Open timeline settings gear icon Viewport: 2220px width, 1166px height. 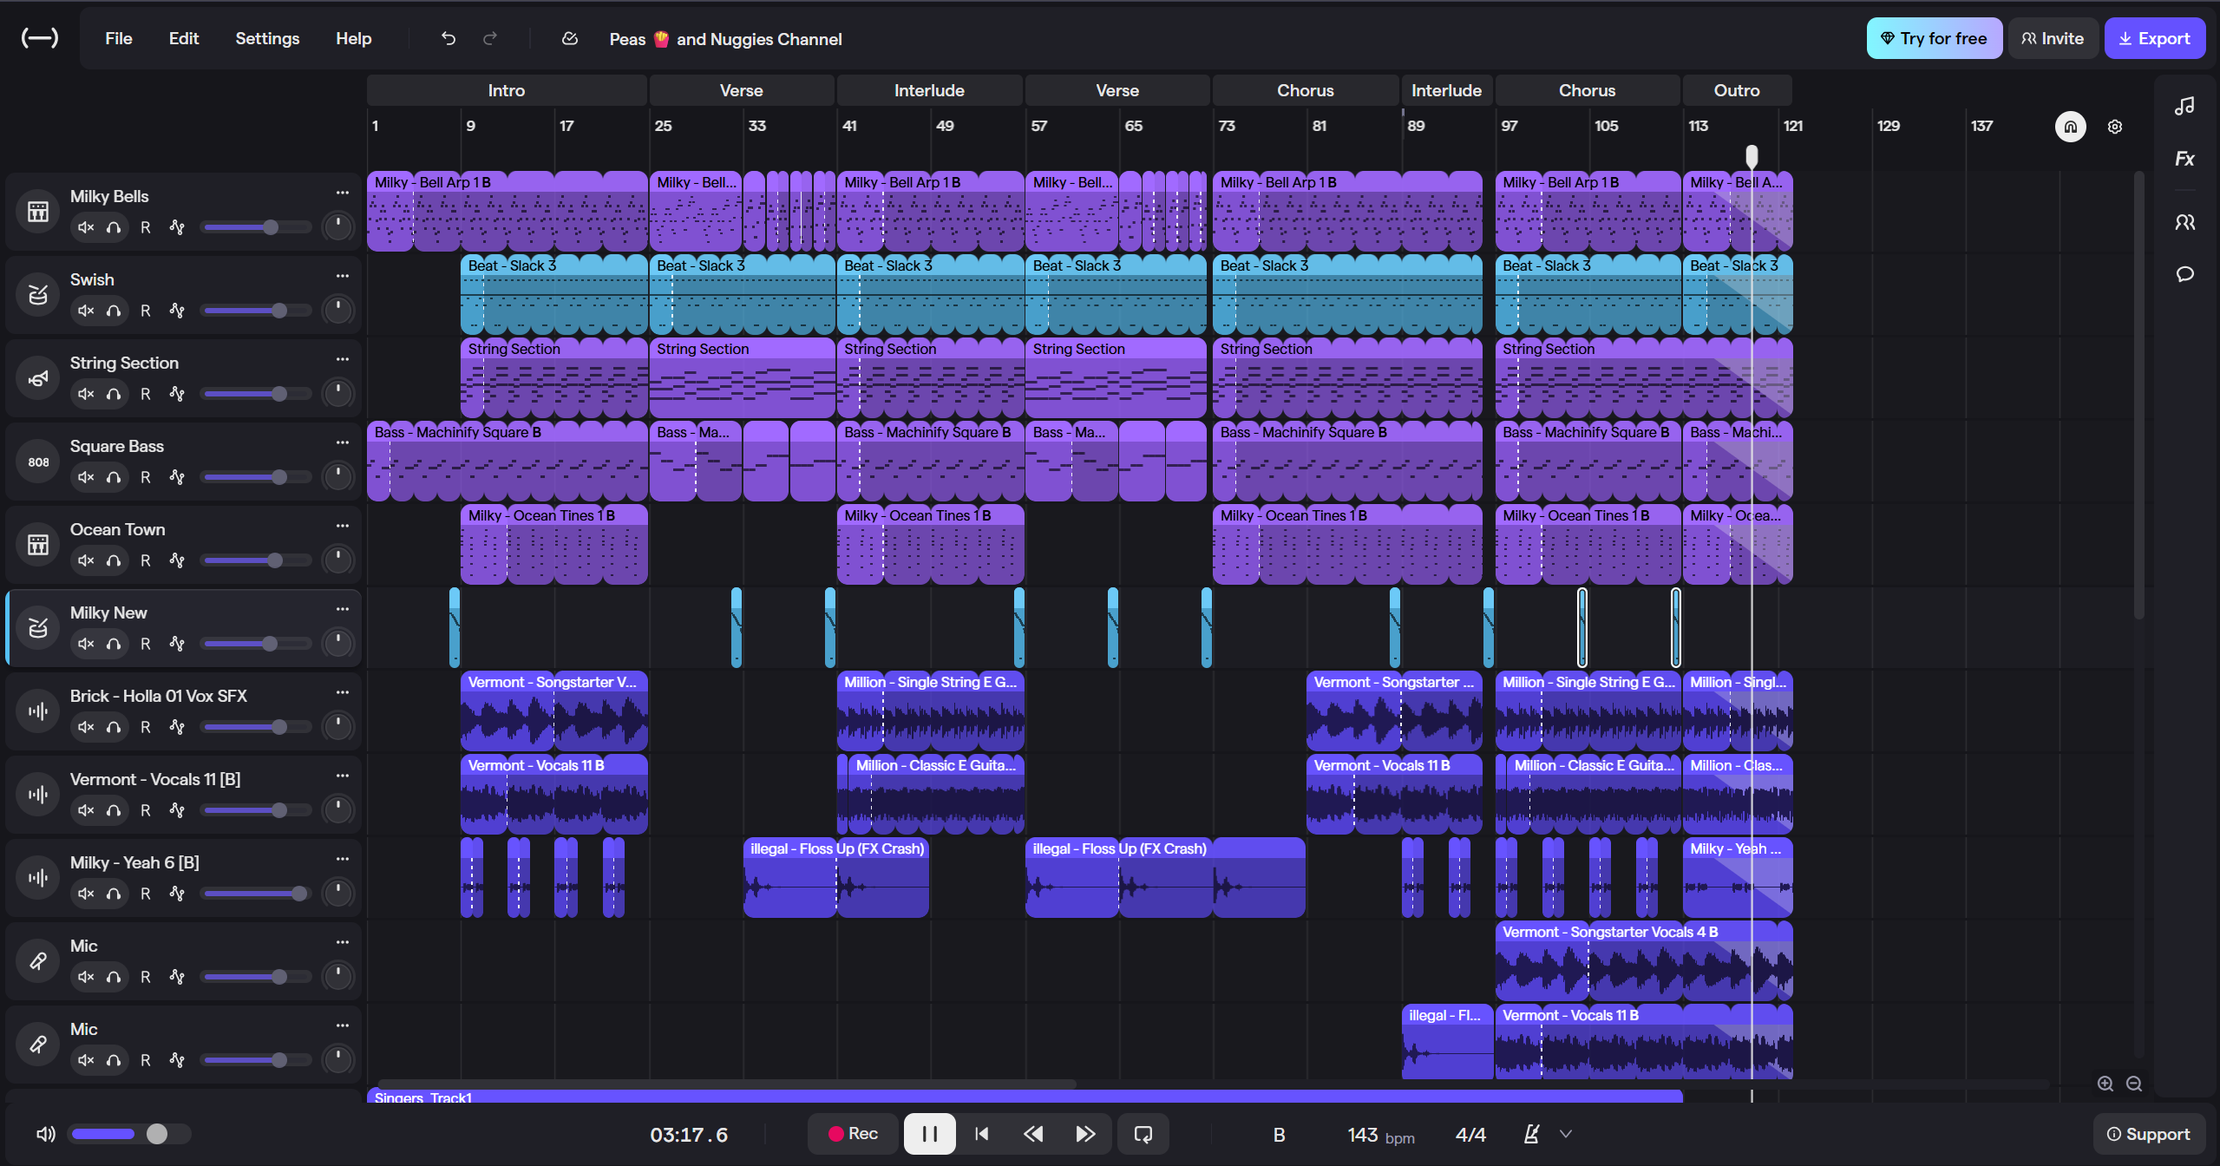[2115, 127]
